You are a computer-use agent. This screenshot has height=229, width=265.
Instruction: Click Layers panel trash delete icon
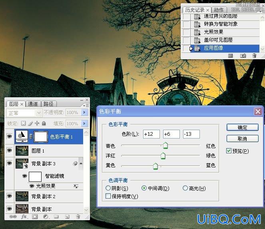[x=78, y=217]
